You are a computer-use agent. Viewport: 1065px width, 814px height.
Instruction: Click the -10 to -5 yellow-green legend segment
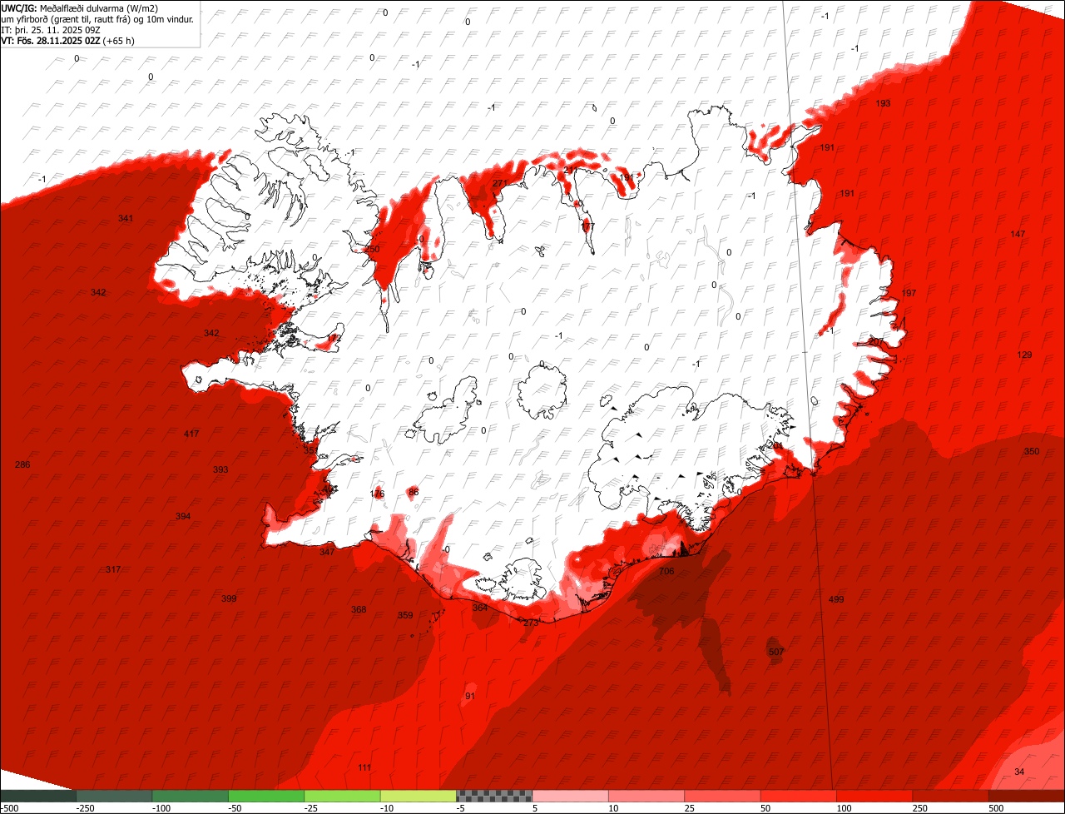(418, 796)
